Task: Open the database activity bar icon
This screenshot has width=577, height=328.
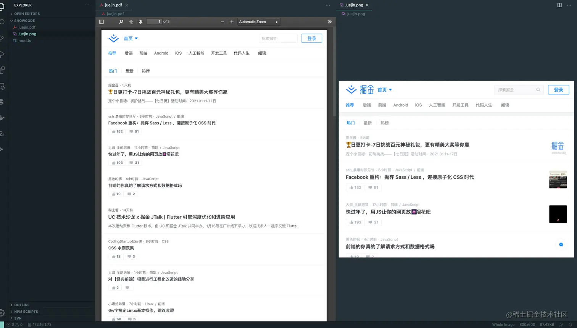Action: [2, 102]
